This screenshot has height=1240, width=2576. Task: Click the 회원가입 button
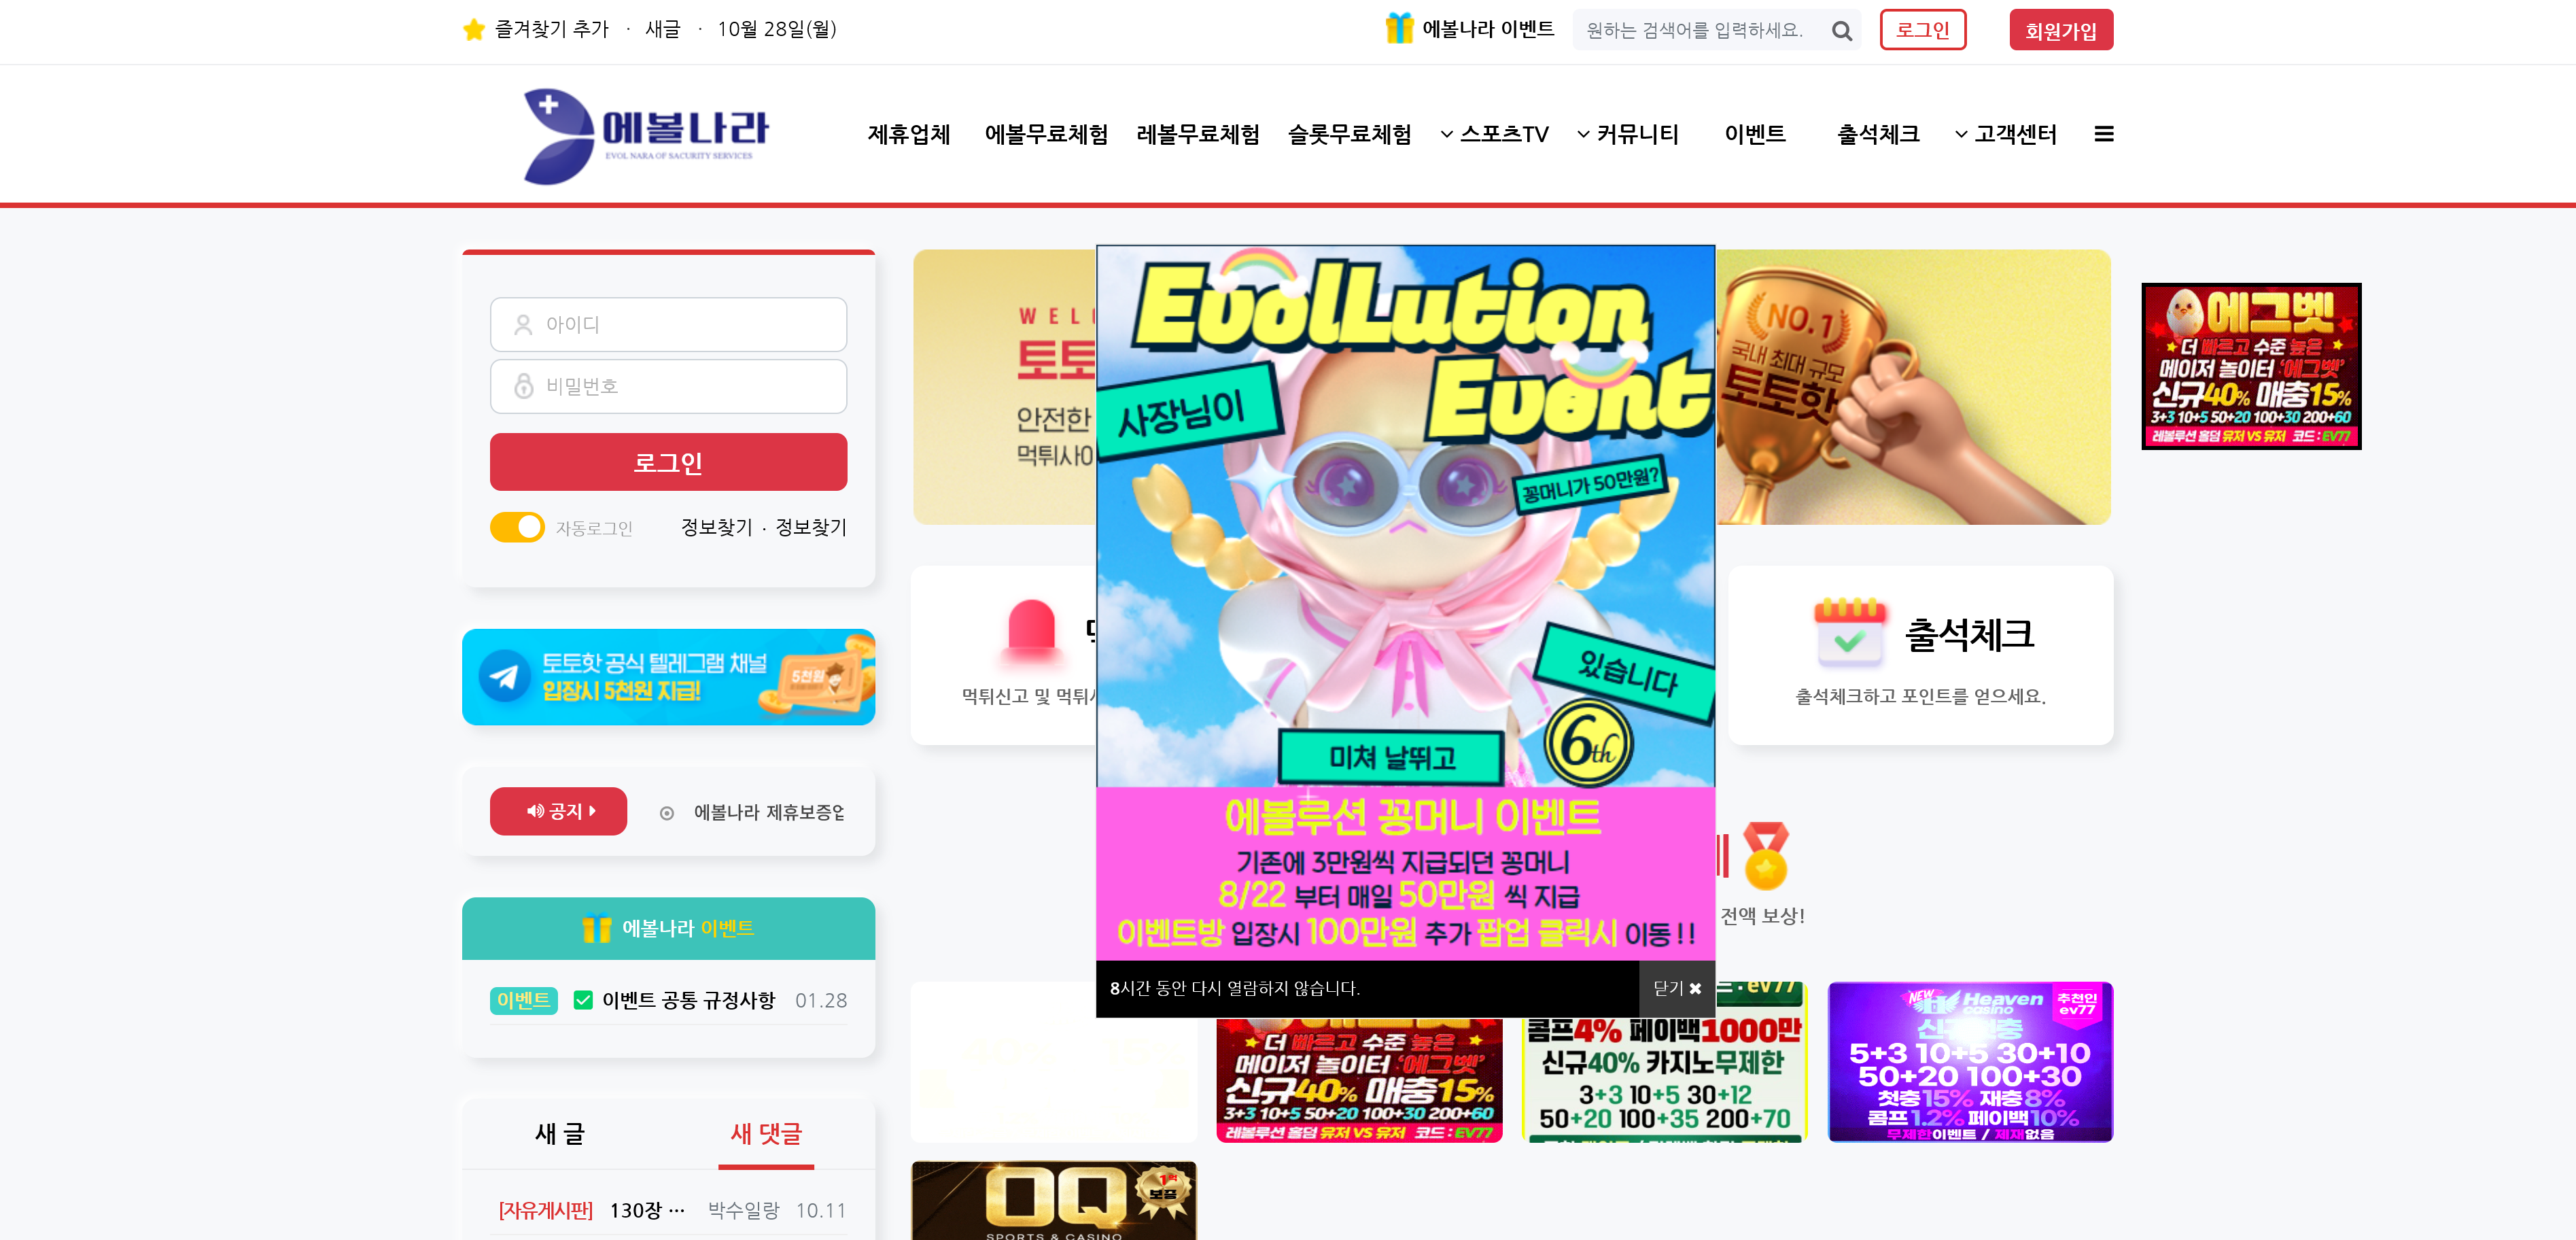pyautogui.click(x=2061, y=30)
